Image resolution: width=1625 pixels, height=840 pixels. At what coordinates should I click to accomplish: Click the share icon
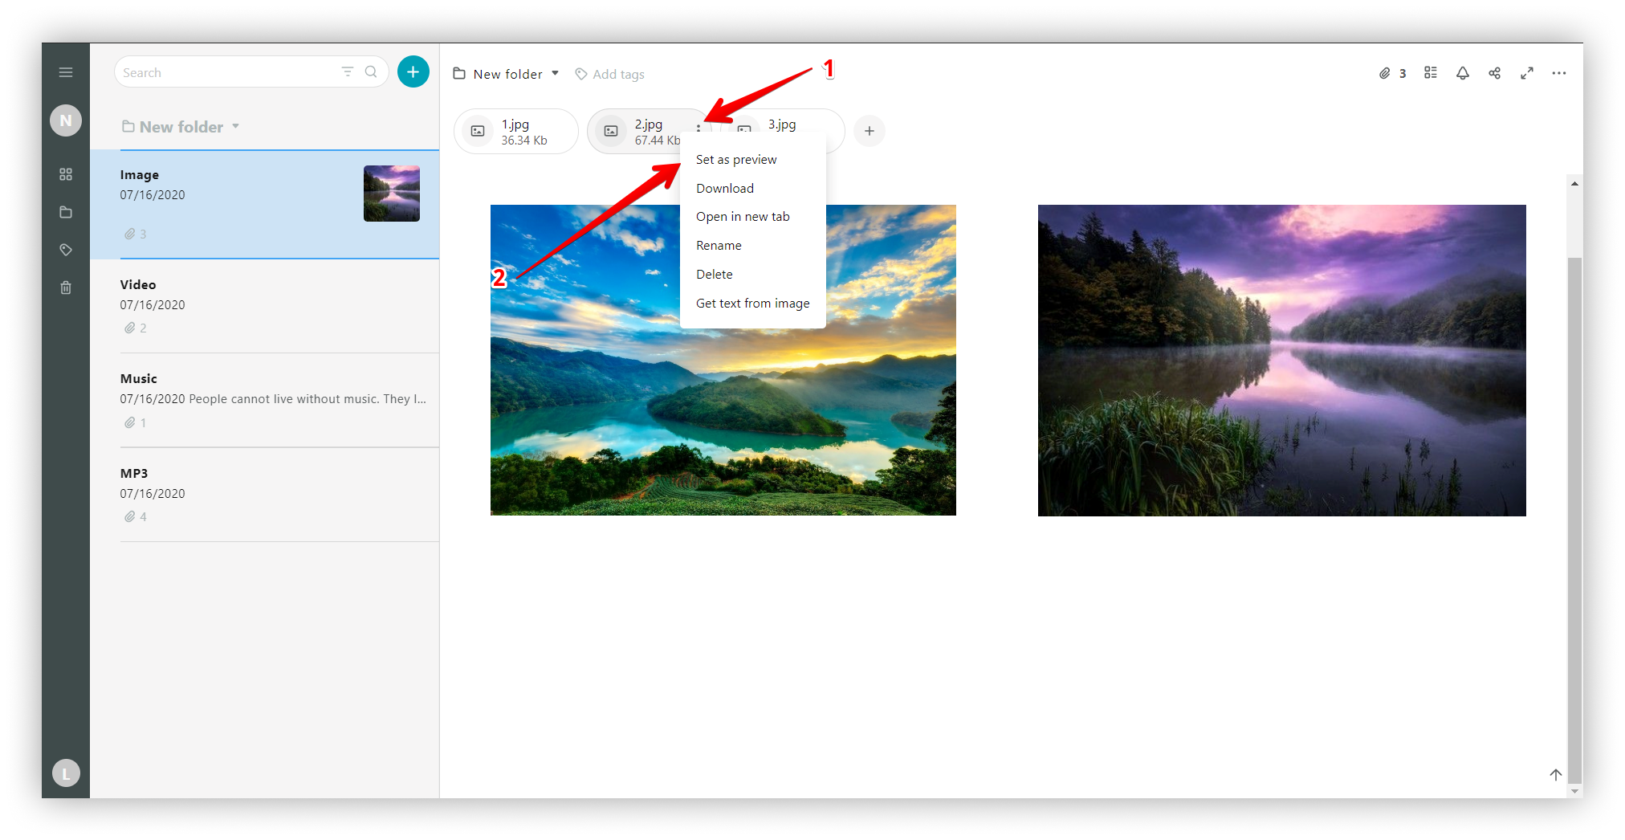click(x=1495, y=73)
